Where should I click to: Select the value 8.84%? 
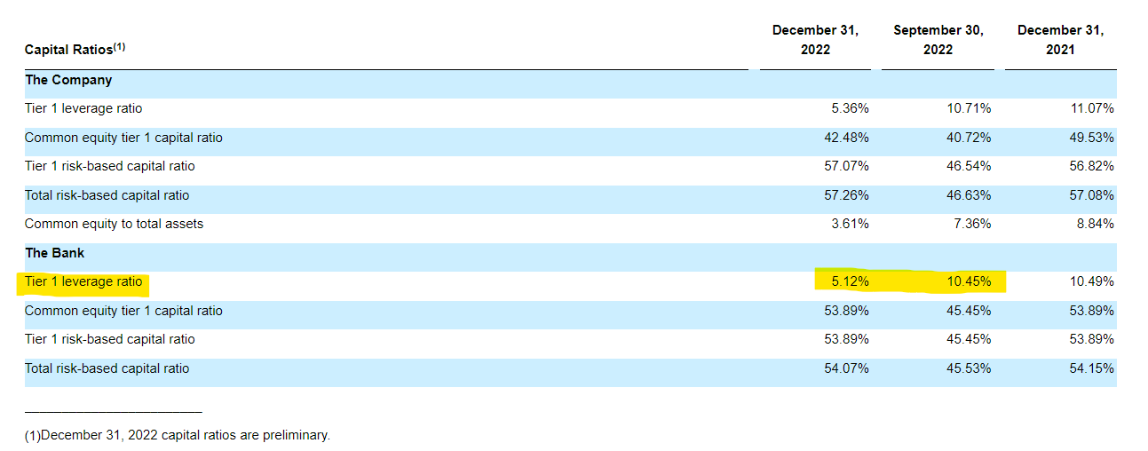(1096, 224)
